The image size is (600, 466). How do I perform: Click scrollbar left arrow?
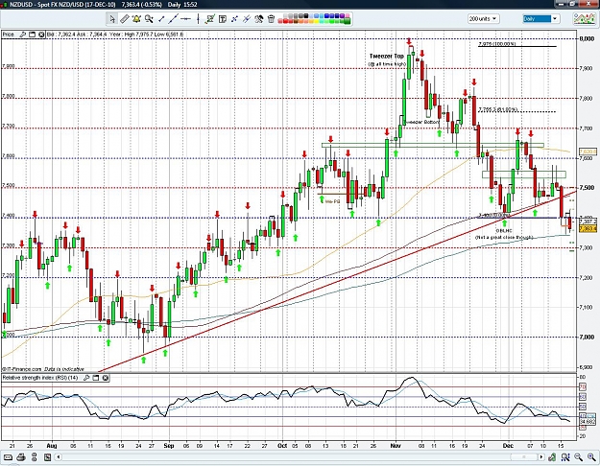(59, 456)
